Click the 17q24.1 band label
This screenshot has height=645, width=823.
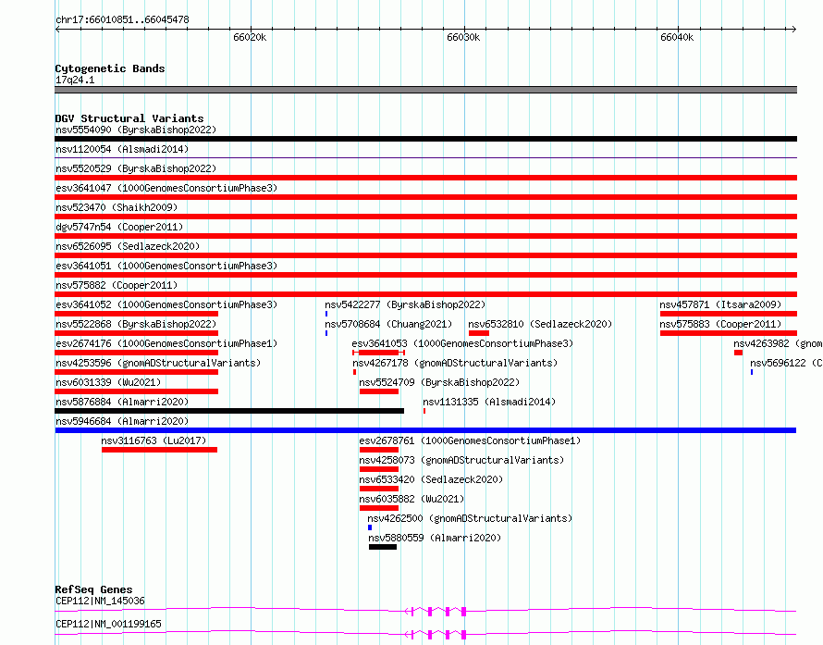coord(75,80)
